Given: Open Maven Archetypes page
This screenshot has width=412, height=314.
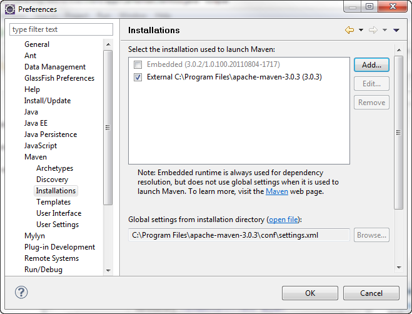Looking at the screenshot, I should coord(54,168).
